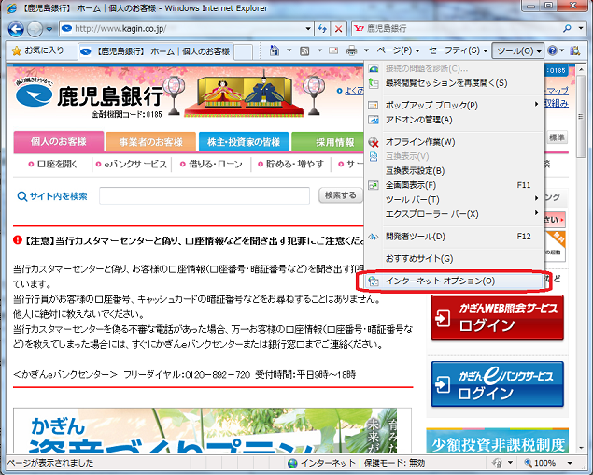Image resolution: width=593 pixels, height=475 pixels.
Task: Expand the Home button dropdown arrow
Action: [289, 50]
